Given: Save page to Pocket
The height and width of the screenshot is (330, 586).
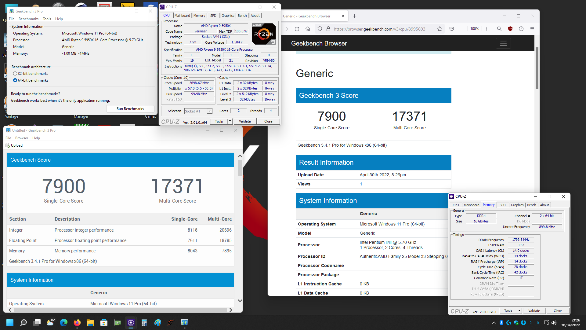Looking at the screenshot, I should (452, 29).
